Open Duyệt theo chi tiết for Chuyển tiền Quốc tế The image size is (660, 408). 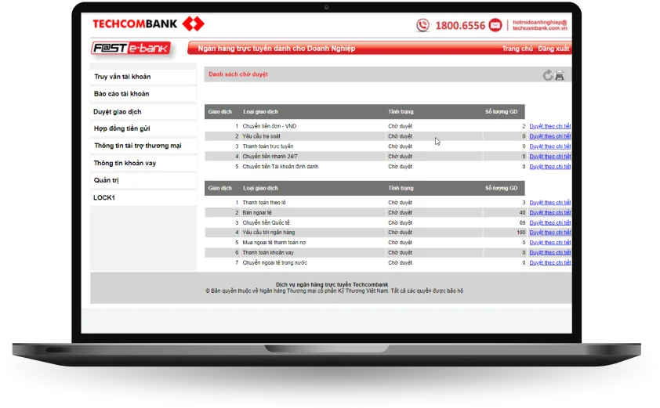(550, 222)
